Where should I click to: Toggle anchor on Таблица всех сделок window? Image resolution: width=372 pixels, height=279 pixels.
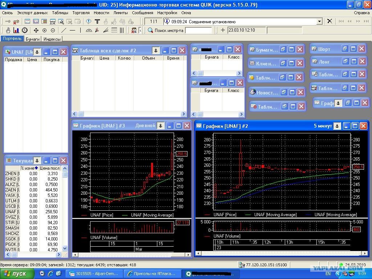pyautogui.click(x=155, y=50)
